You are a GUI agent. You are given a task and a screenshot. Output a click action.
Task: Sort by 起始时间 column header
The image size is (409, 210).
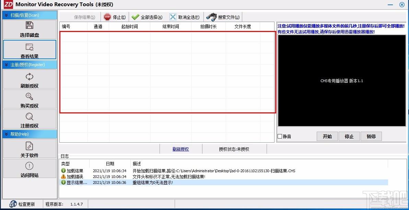(x=130, y=26)
